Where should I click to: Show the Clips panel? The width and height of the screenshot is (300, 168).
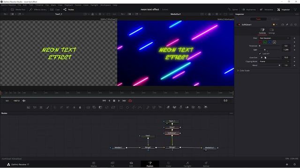(55, 9)
